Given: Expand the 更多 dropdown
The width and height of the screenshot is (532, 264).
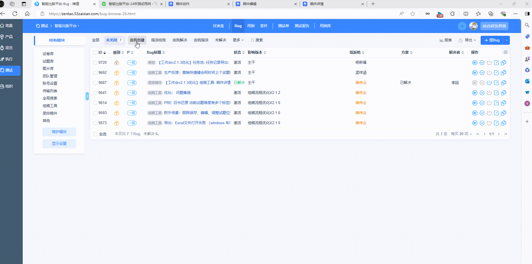Looking at the screenshot, I should tap(238, 40).
